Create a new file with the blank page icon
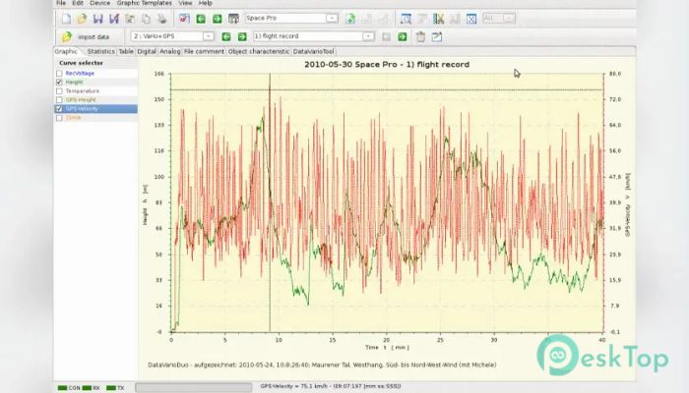The image size is (689, 393). click(66, 19)
